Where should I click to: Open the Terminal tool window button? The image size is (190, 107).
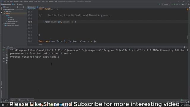click(22, 100)
